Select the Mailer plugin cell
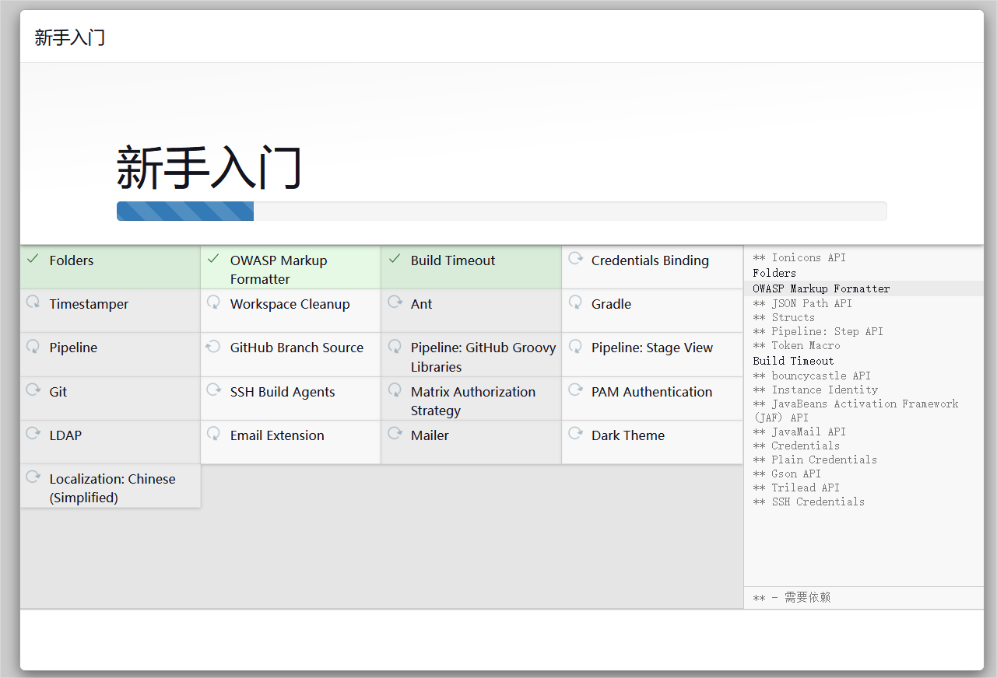Viewport: 997px width, 678px height. [472, 442]
